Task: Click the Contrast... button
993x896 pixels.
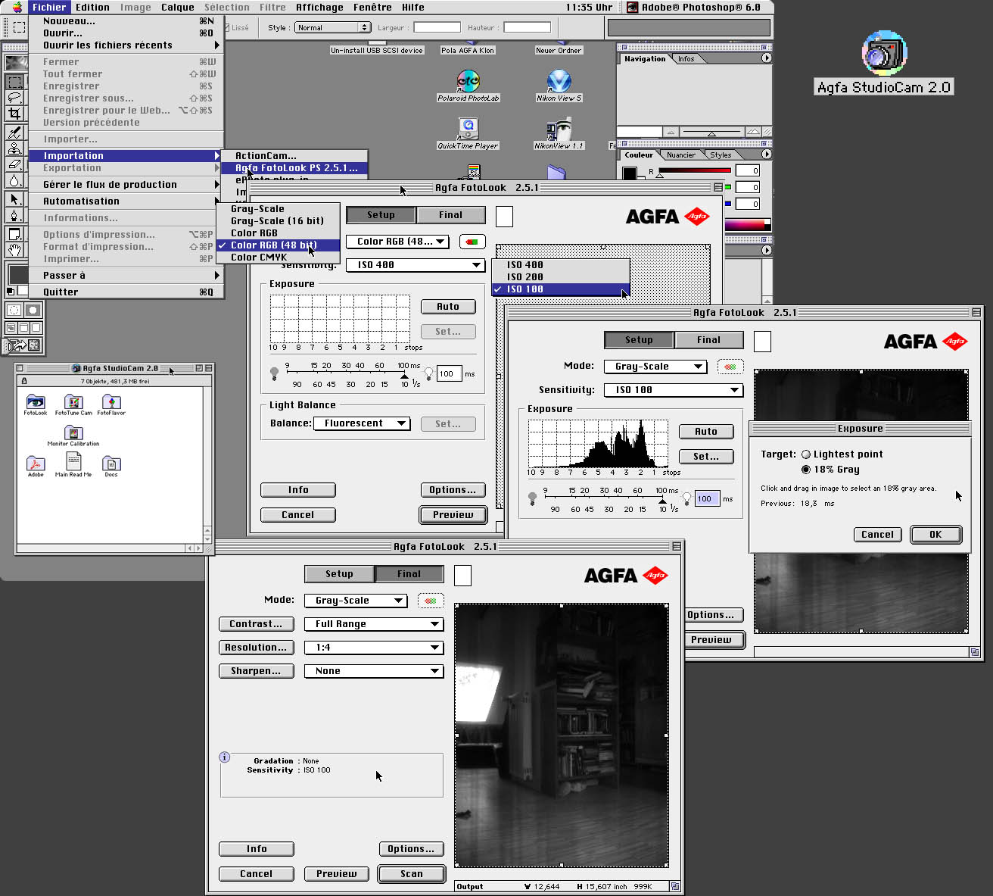Action: [x=256, y=624]
